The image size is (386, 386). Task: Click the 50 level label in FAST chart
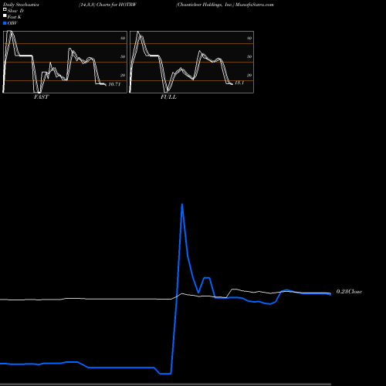tap(123, 56)
